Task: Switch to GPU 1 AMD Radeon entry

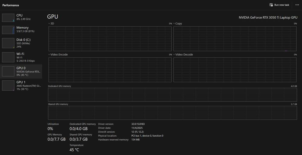Action: point(21,85)
